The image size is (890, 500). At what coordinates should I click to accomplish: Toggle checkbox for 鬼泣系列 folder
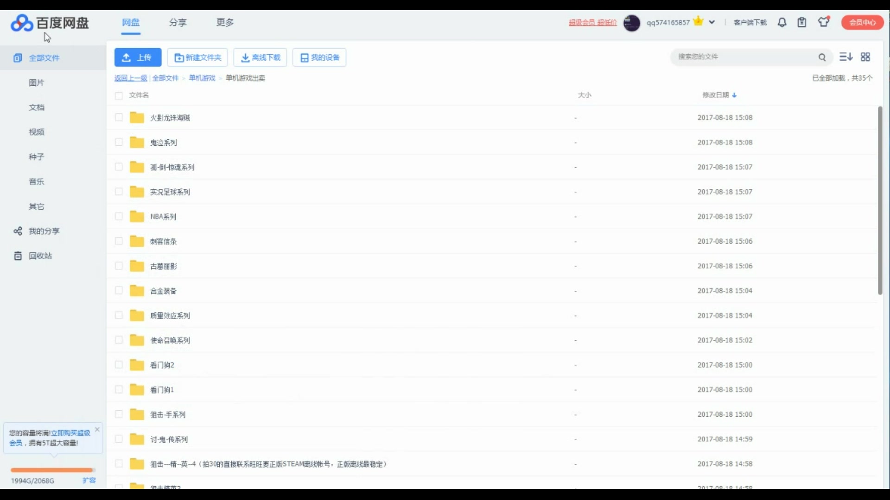click(x=119, y=142)
